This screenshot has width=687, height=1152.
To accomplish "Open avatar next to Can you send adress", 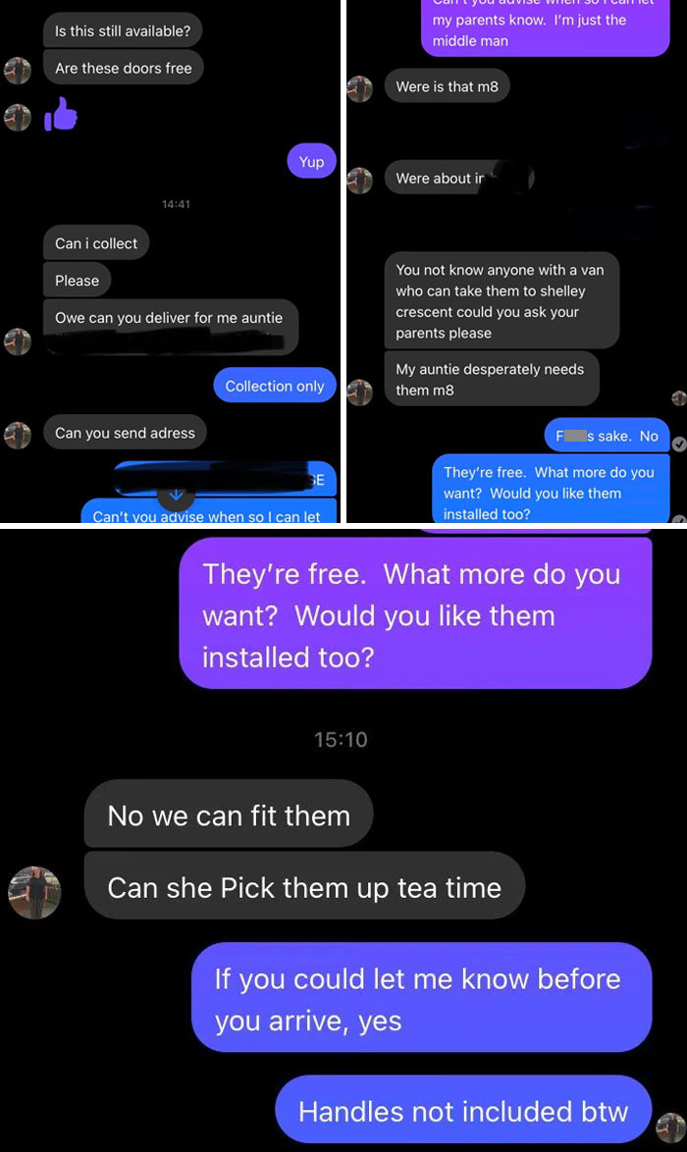I will (x=18, y=434).
